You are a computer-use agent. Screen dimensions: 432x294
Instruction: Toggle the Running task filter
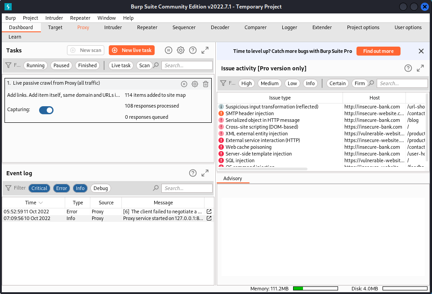tap(36, 65)
